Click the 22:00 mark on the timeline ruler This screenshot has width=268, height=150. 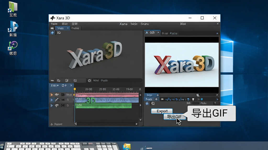pyautogui.click(x=116, y=89)
